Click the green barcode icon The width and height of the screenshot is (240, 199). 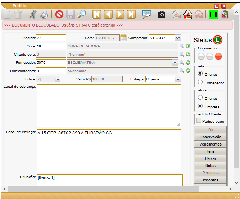tap(213, 14)
